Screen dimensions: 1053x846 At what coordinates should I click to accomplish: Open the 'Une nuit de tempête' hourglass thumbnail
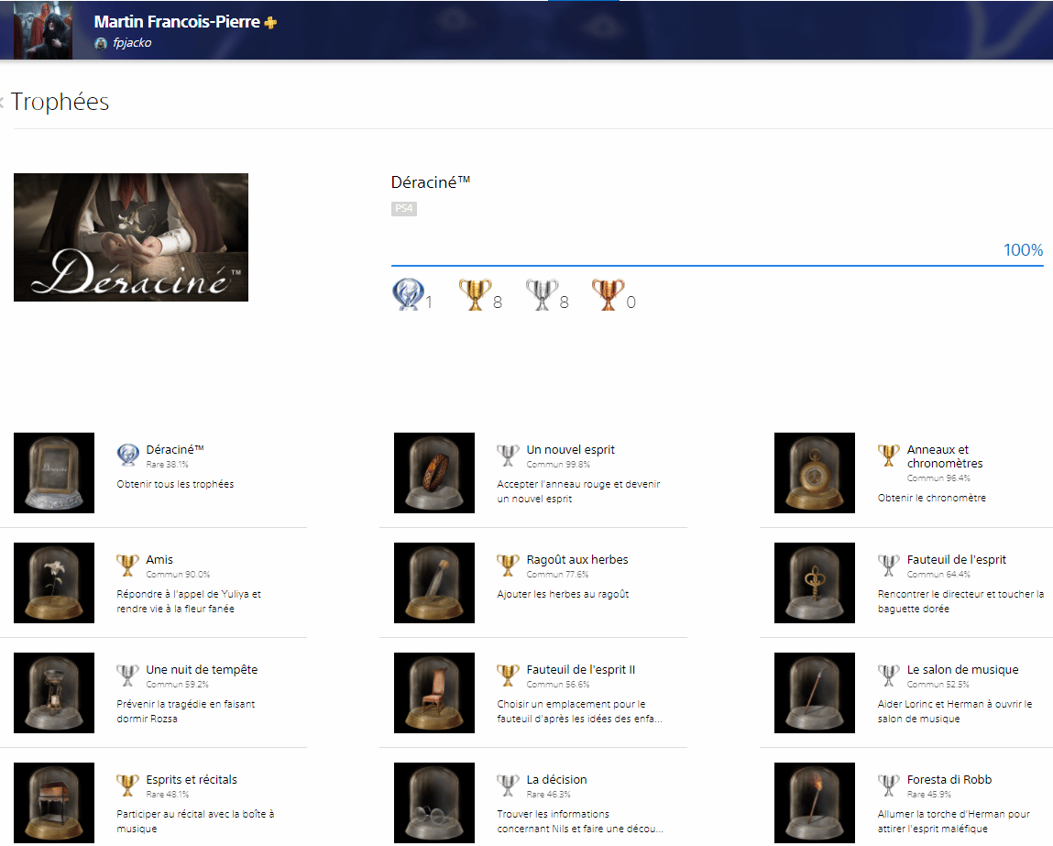54,693
